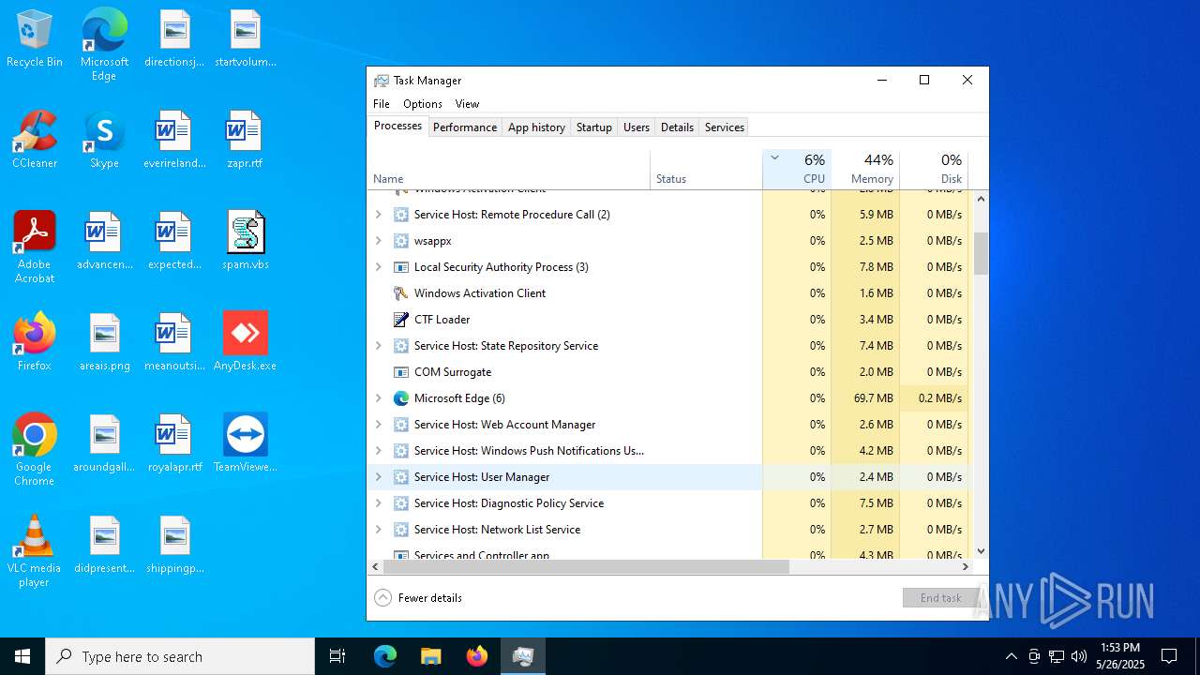Select royalapr.rtf document icon
1200x675 pixels.
pos(174,443)
